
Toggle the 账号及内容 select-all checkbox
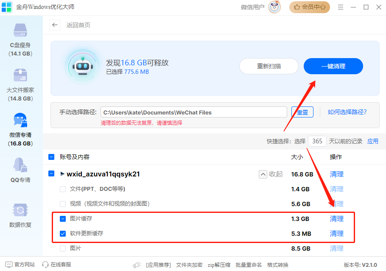tap(51, 157)
